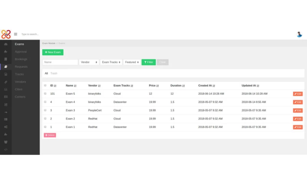This screenshot has height=184, width=307.
Task: Sort table by Price column
Action: [154, 85]
